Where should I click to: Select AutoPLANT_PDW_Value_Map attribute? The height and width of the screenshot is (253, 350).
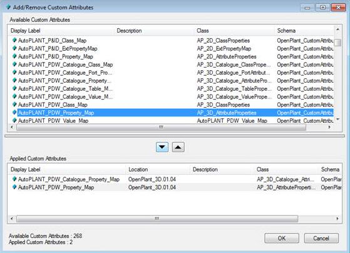pyautogui.click(x=53, y=121)
